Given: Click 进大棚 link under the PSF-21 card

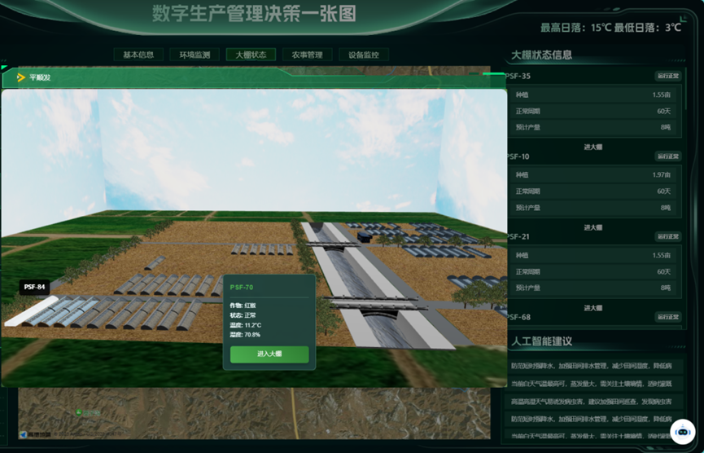Looking at the screenshot, I should pyautogui.click(x=592, y=307).
